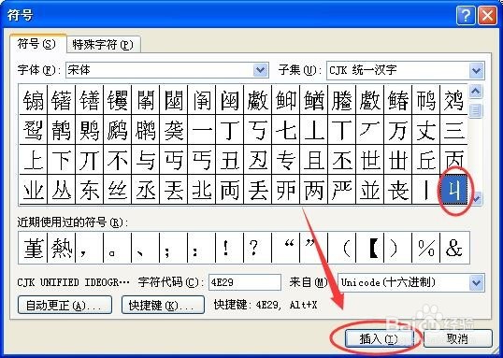Viewport: 503px width, 358px height.
Task: Select the 丝 character cell
Action: pyautogui.click(x=118, y=190)
